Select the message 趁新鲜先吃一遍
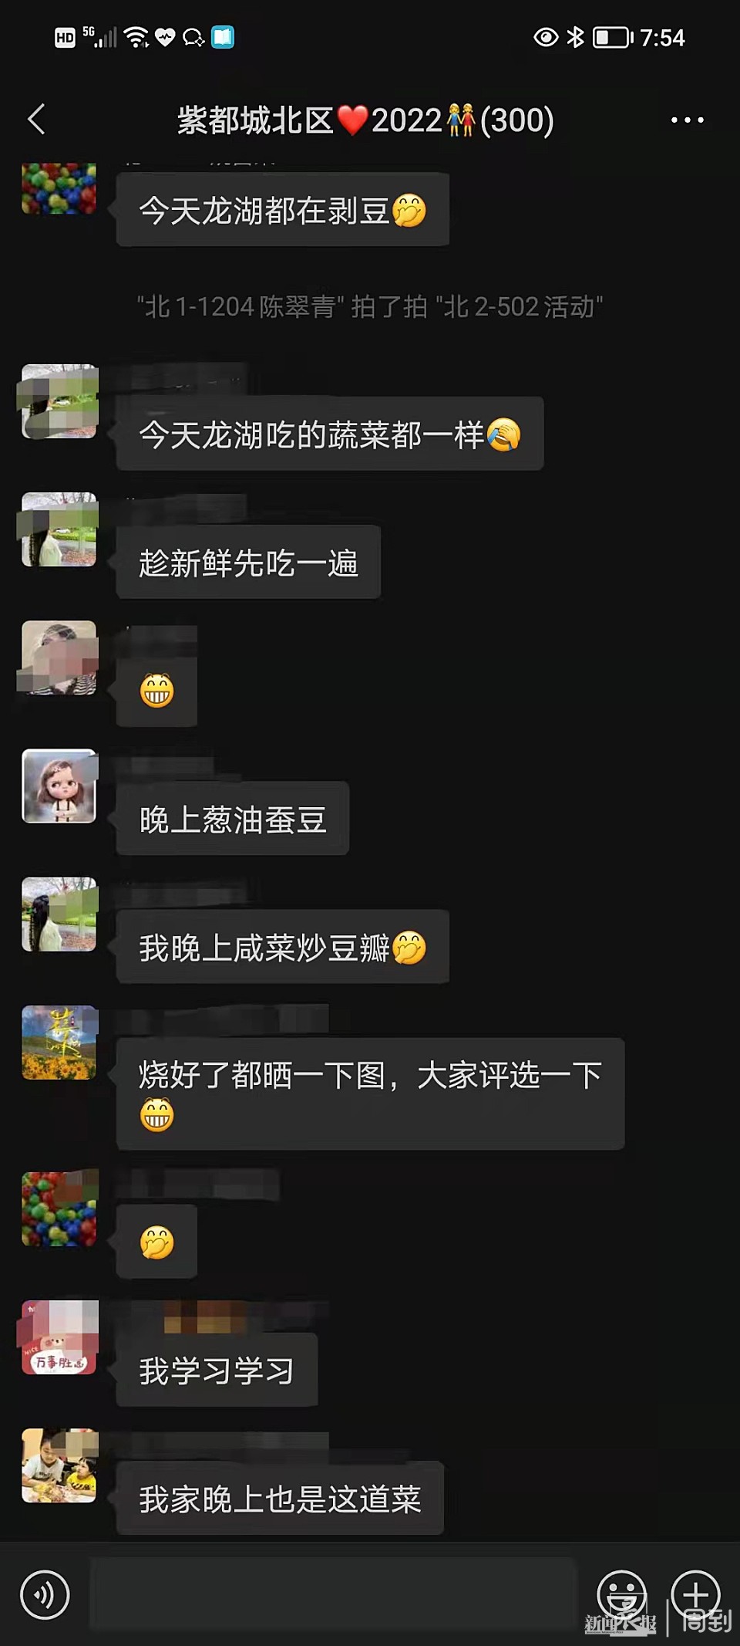The image size is (740, 1646). (248, 563)
